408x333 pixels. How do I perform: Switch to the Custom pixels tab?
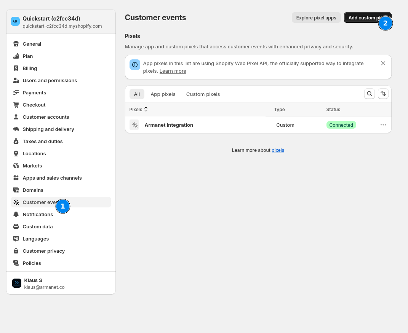tap(203, 94)
